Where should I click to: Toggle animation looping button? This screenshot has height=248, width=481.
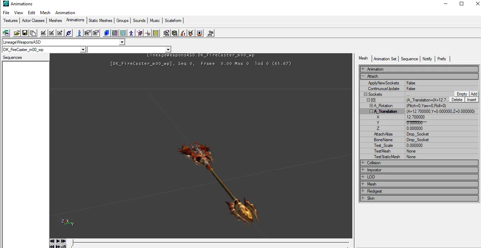[63, 246]
